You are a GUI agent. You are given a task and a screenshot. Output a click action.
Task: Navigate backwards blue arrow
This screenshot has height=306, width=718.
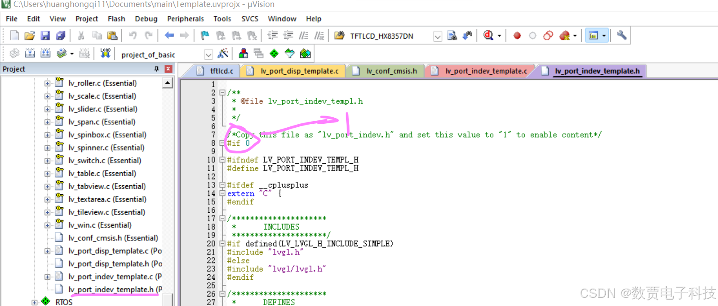169,36
